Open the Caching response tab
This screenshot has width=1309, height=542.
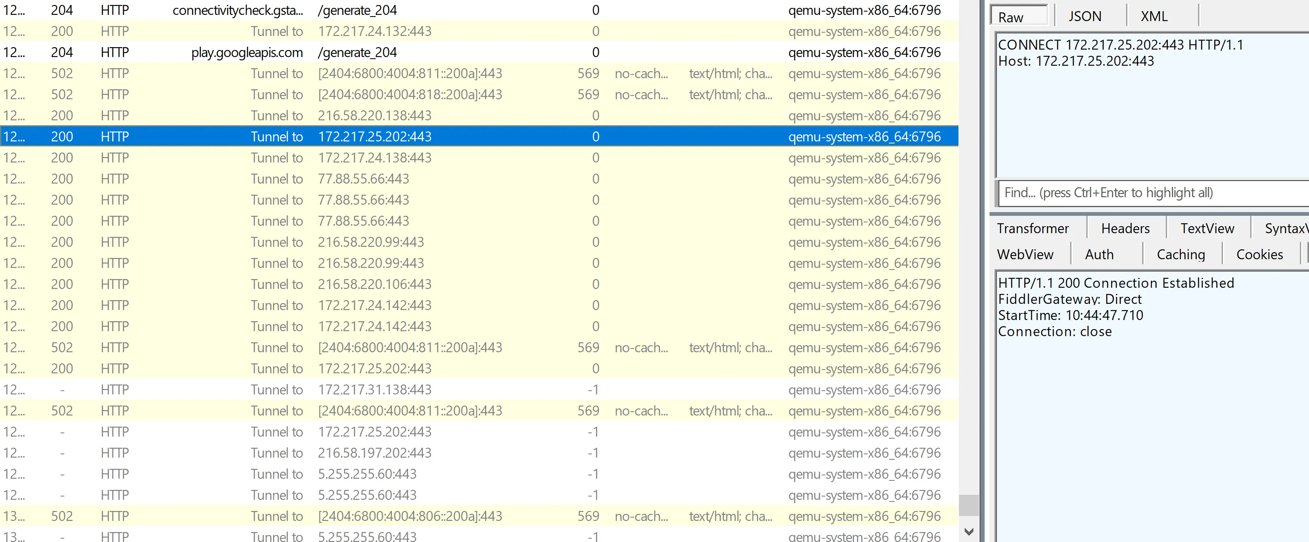coord(1180,254)
